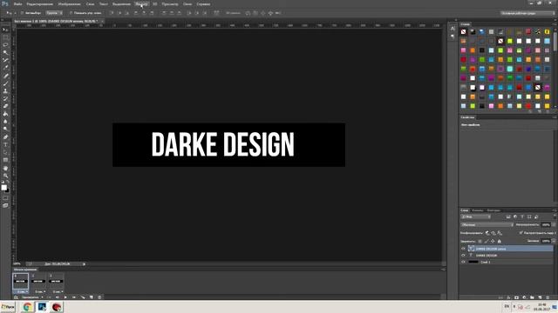The height and width of the screenshot is (313, 558).
Task: Select the Brush tool
Action: (x=5, y=83)
